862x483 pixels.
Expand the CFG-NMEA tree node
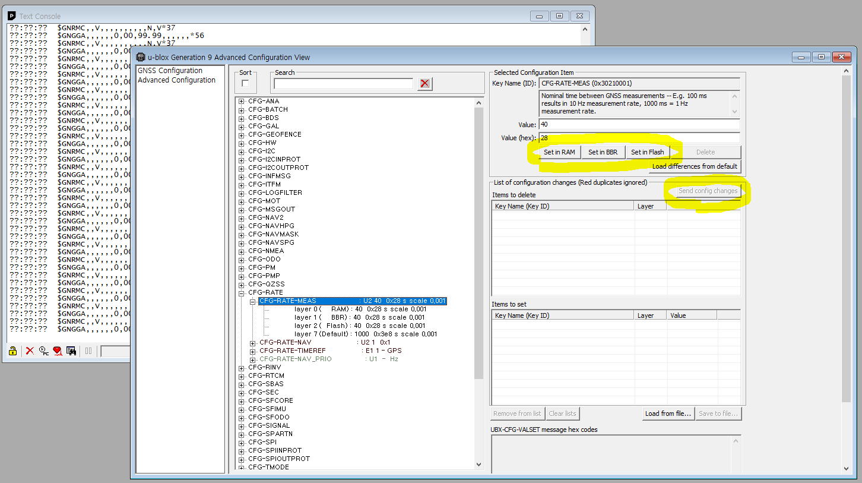242,251
